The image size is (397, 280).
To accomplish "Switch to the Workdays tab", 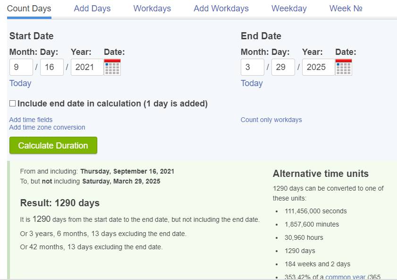I will point(152,9).
